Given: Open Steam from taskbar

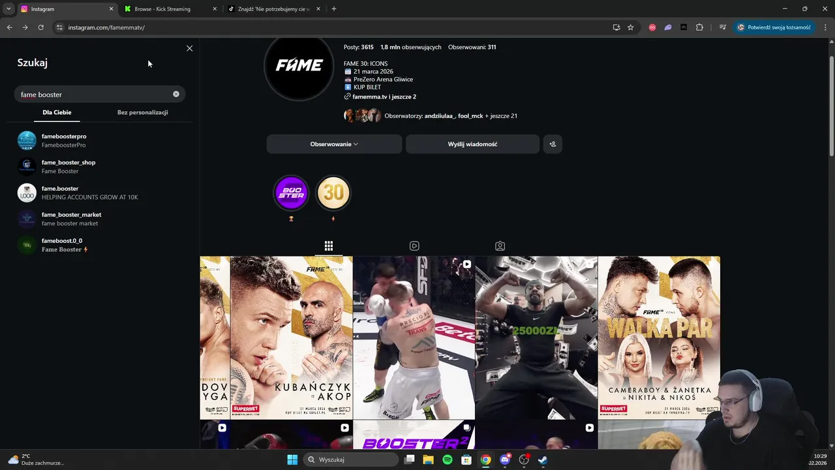Looking at the screenshot, I should (543, 460).
